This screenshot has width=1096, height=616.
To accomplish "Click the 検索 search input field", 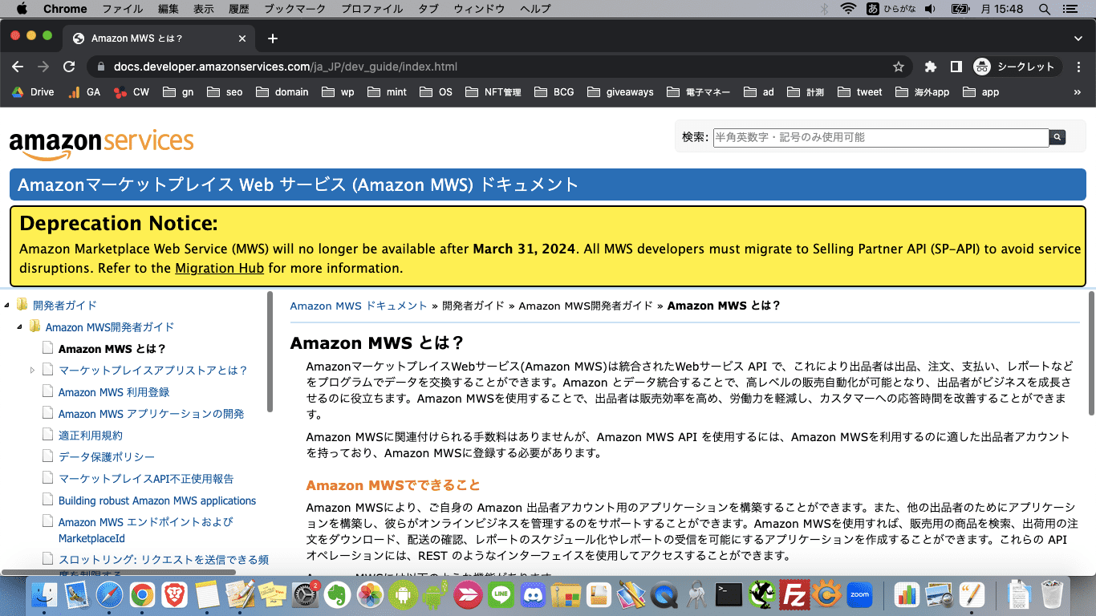I will 881,137.
